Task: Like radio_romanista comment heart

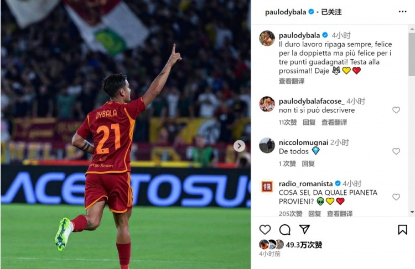Action: (396, 197)
